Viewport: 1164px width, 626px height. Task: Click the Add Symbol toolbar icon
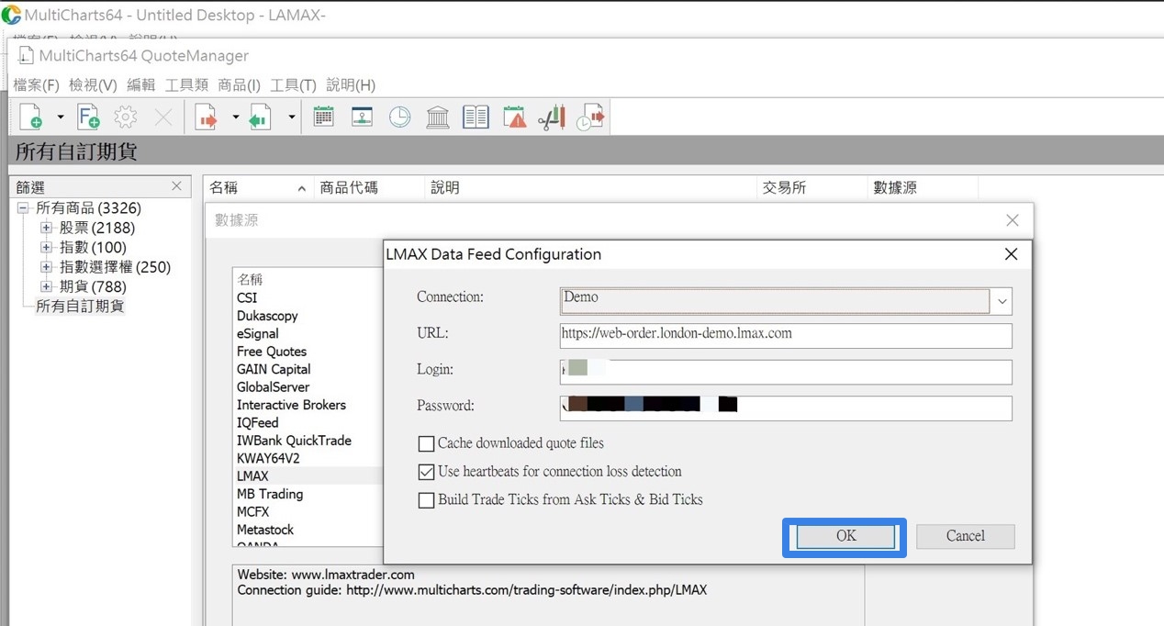click(x=31, y=117)
